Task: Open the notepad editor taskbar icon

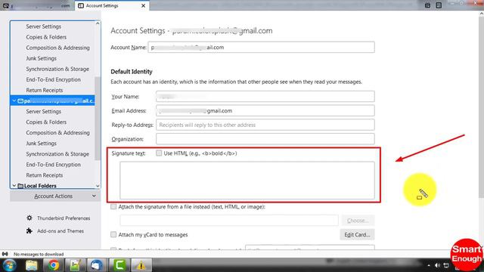Action: pos(75,265)
